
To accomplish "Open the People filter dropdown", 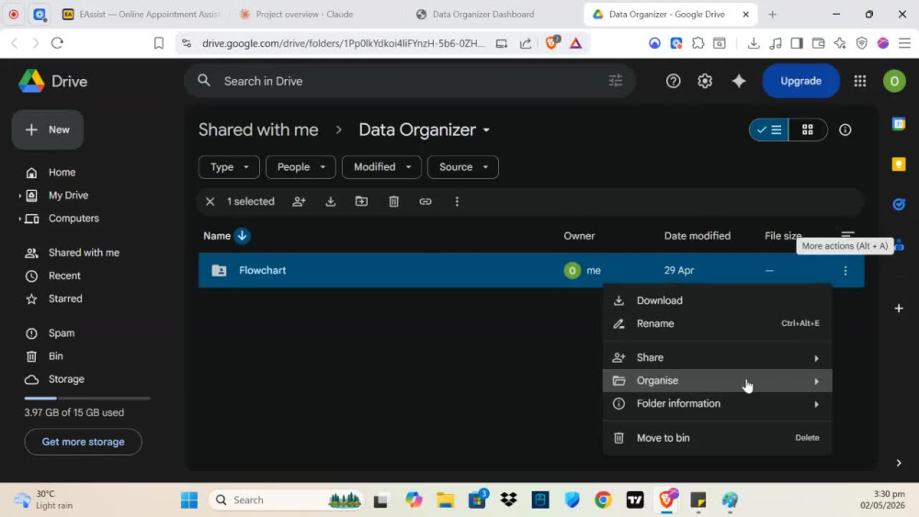I will [301, 167].
